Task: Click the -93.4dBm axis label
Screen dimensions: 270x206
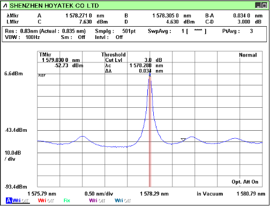Action: (16, 187)
